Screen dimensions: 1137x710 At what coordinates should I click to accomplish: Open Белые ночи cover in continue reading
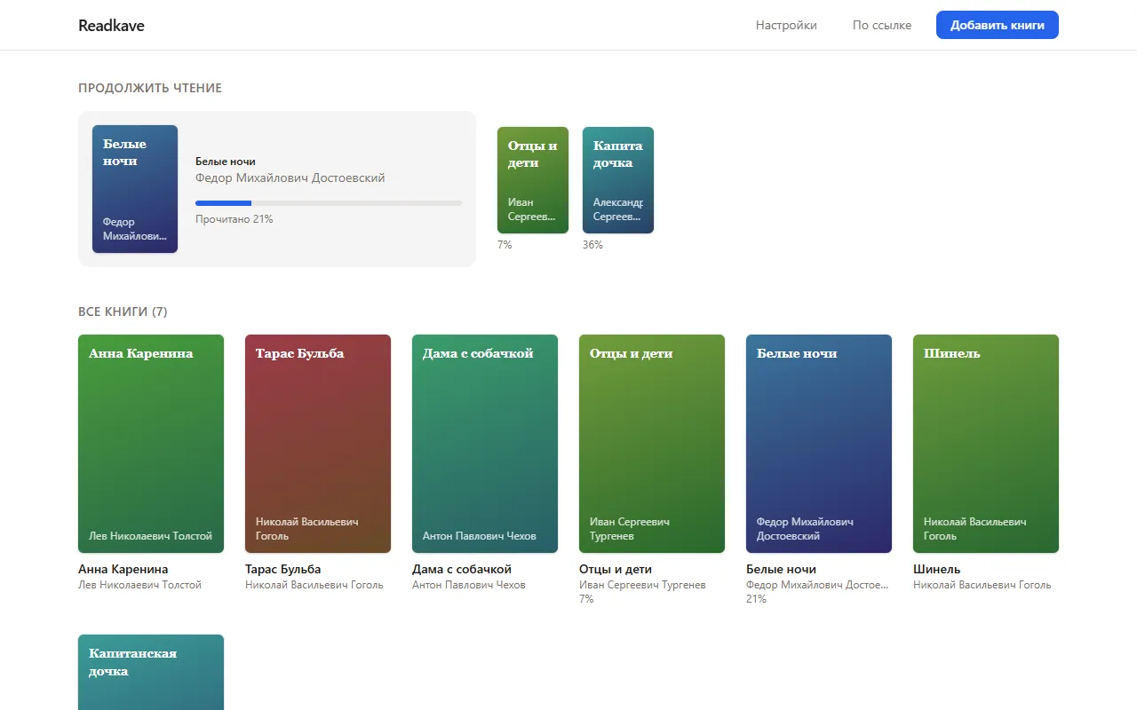(135, 189)
